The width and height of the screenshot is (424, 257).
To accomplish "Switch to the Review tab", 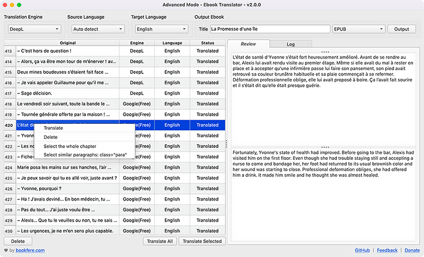I will coord(248,44).
